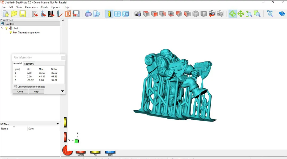This screenshot has width=287, height=159.
Task: Click the plain camera view icon
Action: [138, 14]
